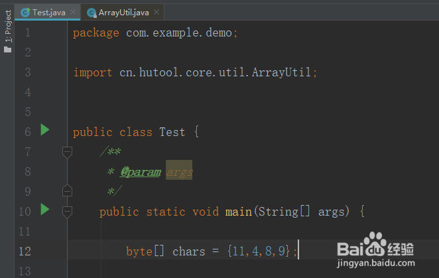Place the cursor on the main method name

pyautogui.click(x=238, y=212)
